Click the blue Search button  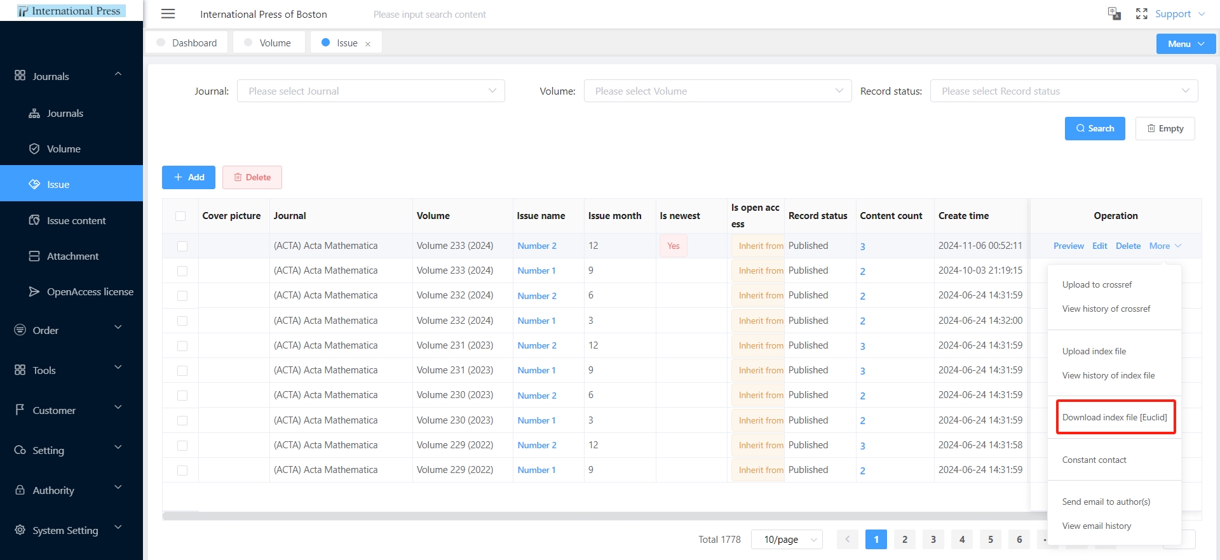click(1095, 128)
